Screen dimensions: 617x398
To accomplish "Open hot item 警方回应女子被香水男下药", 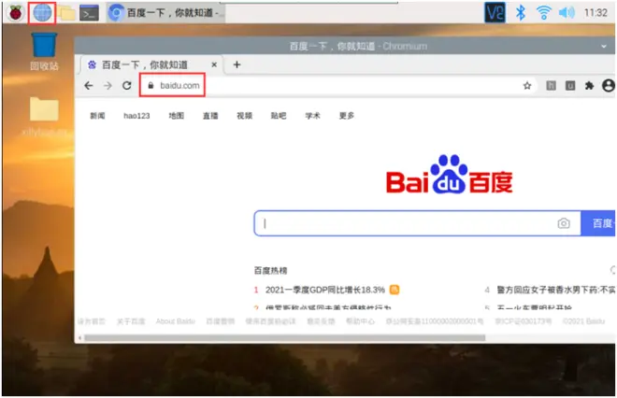I will coord(555,290).
